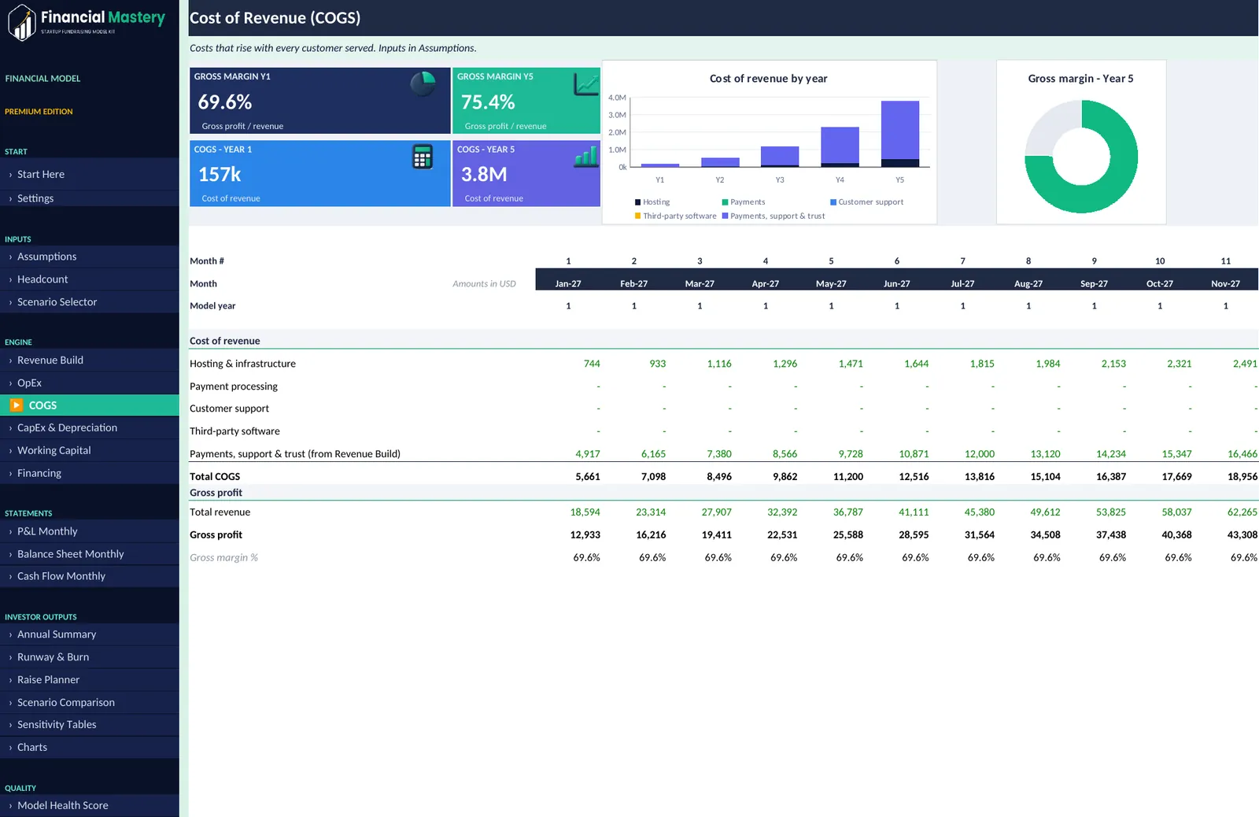Click the orange play icon beside COGS
This screenshot has width=1259, height=817.
click(17, 405)
